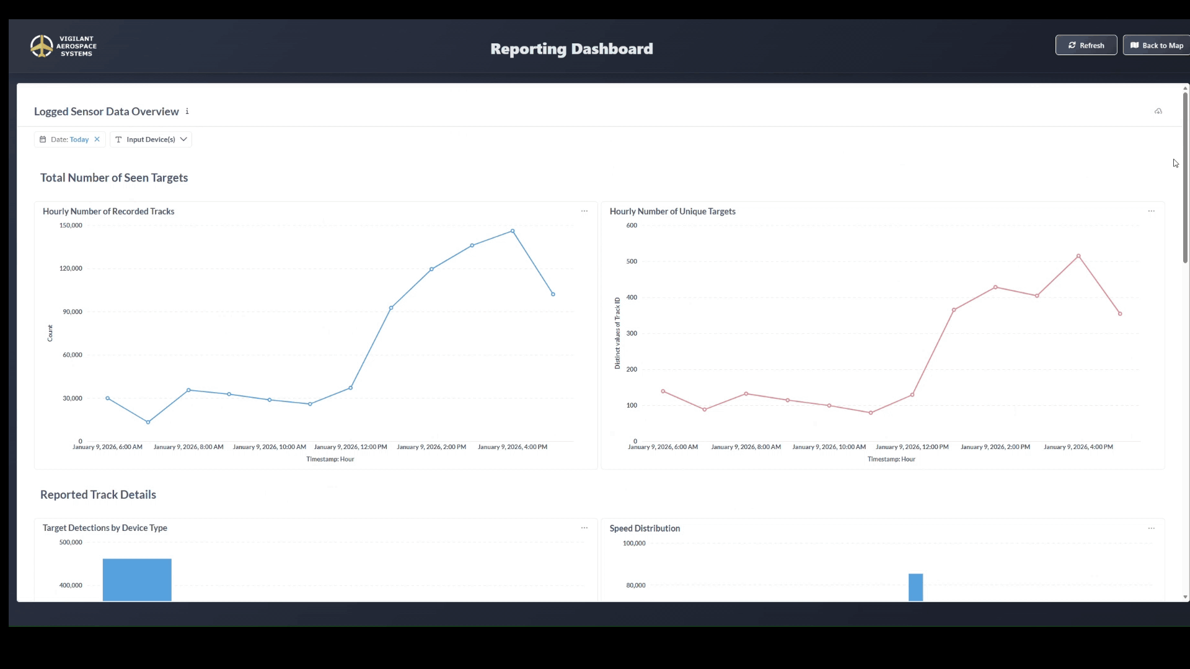The height and width of the screenshot is (669, 1190).
Task: Clear the Date: Today filter with the X
Action: click(97, 139)
